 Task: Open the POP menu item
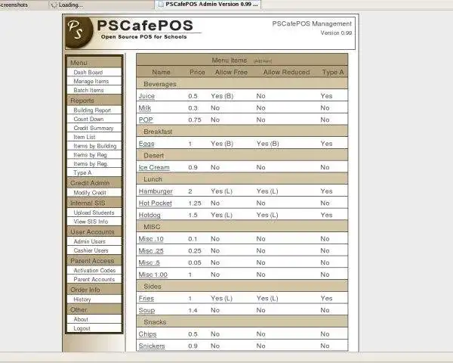coord(146,119)
